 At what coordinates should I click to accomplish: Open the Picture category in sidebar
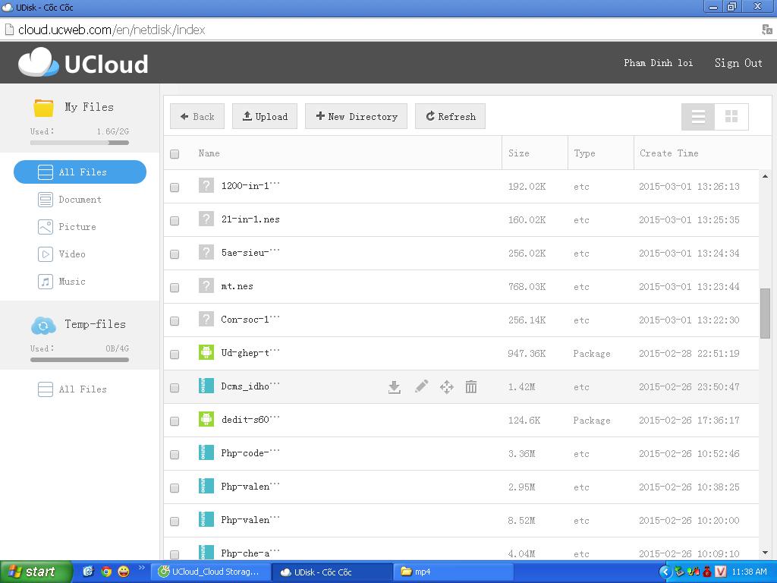[x=77, y=227]
